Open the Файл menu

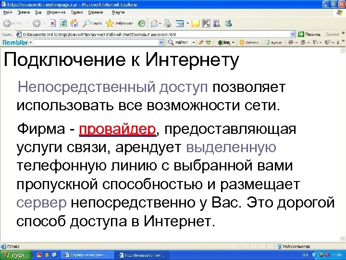(x=8, y=13)
